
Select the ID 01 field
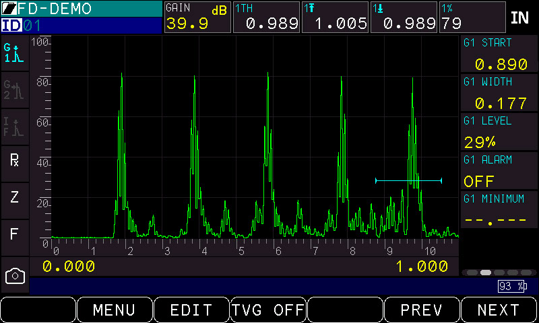point(81,26)
